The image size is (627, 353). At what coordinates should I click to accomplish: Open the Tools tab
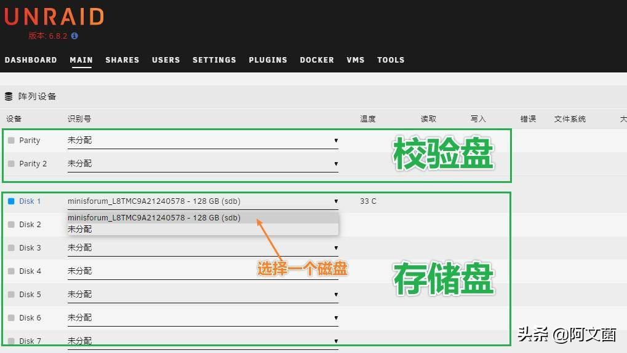point(391,60)
